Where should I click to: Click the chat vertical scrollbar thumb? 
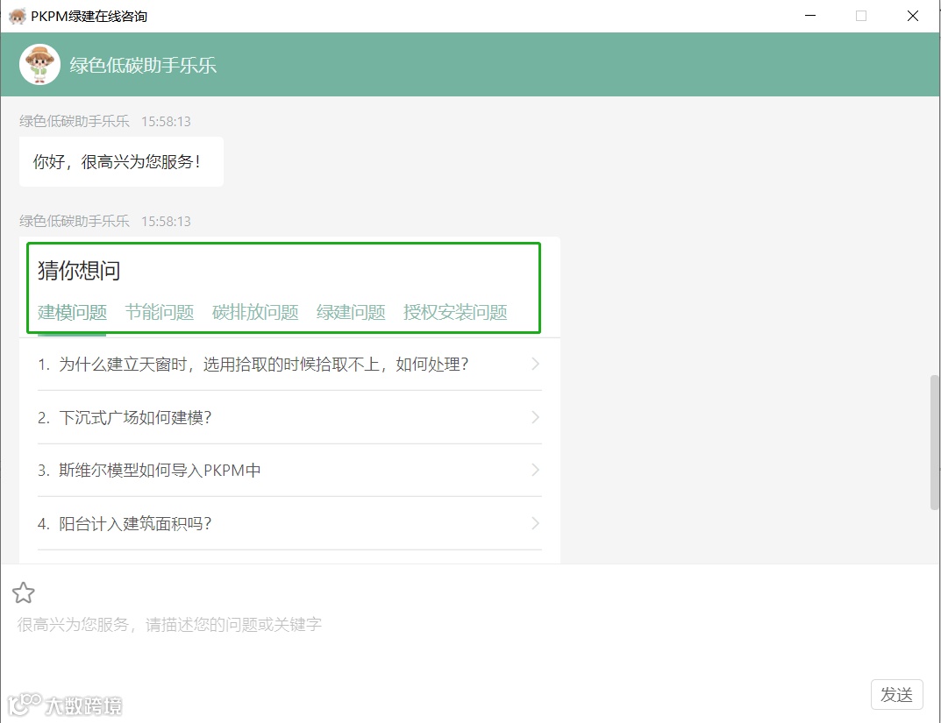tap(934, 443)
